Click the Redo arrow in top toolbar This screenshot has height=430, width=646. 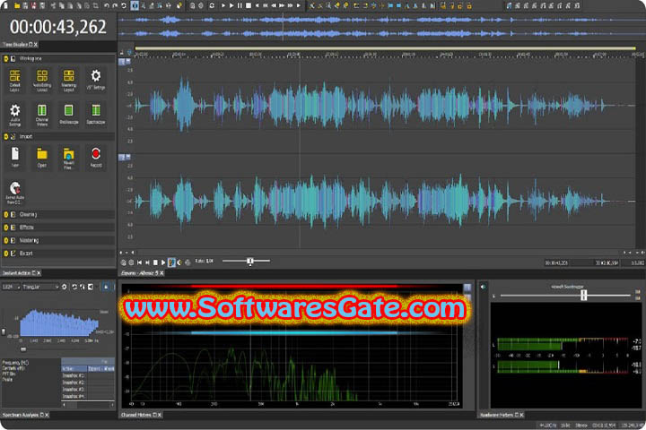tap(115, 5)
